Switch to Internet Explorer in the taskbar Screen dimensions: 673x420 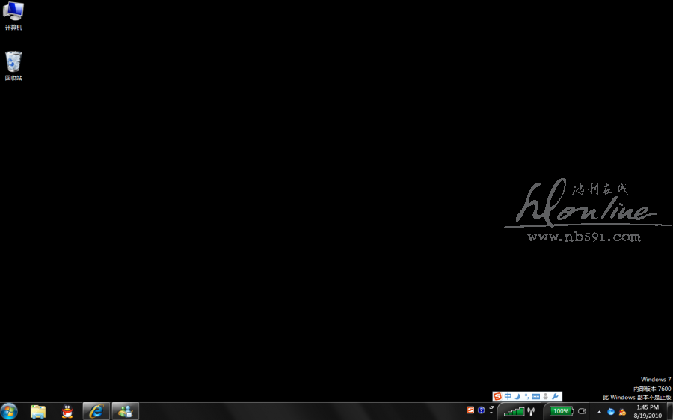pyautogui.click(x=96, y=411)
